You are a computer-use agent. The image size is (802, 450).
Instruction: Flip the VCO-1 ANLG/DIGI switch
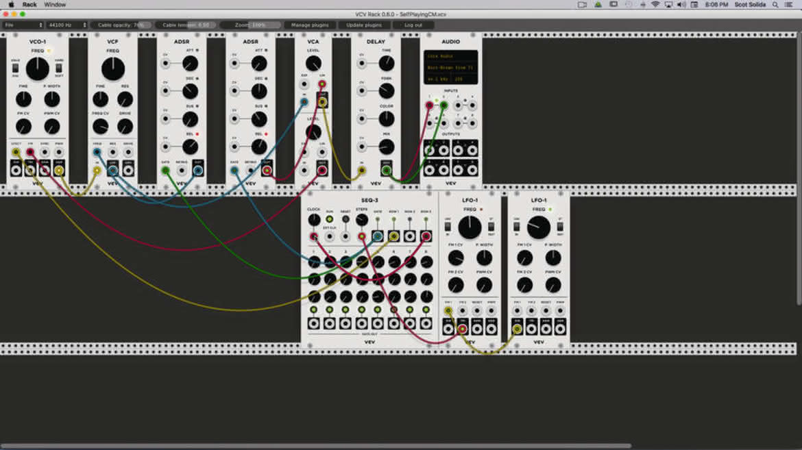[x=15, y=68]
